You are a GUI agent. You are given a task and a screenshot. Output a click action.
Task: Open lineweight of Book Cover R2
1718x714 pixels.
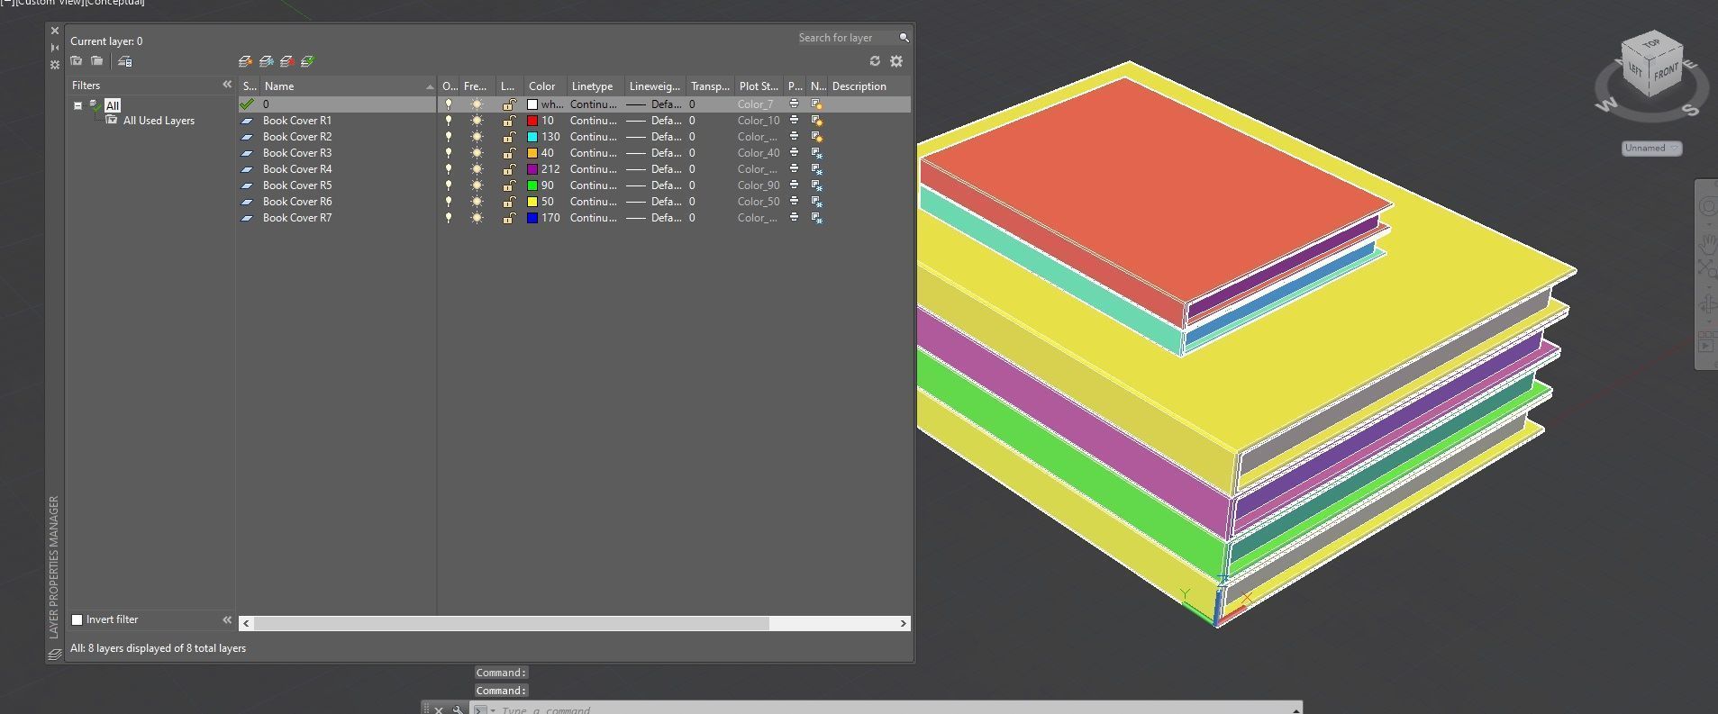pyautogui.click(x=654, y=137)
